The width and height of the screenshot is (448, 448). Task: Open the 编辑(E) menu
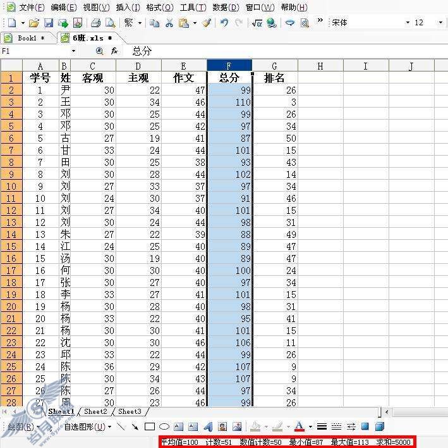tap(64, 8)
